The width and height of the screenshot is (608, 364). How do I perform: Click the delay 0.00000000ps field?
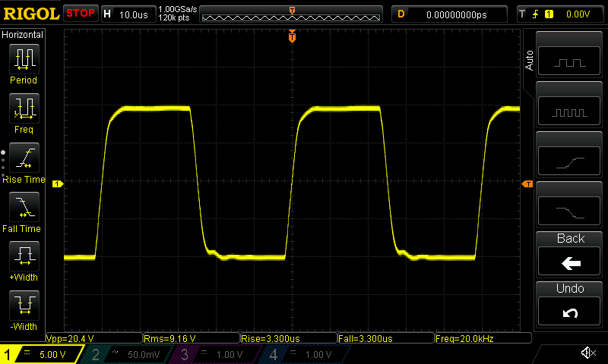coord(457,14)
